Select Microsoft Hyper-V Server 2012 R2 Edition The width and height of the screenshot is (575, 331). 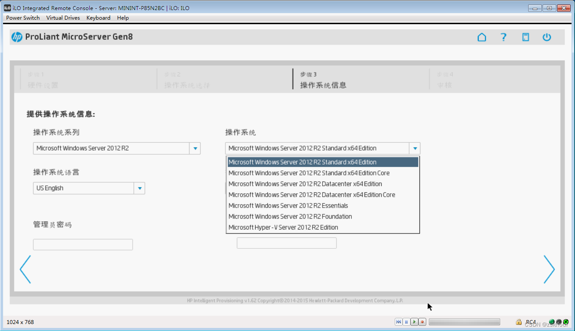click(x=323, y=227)
